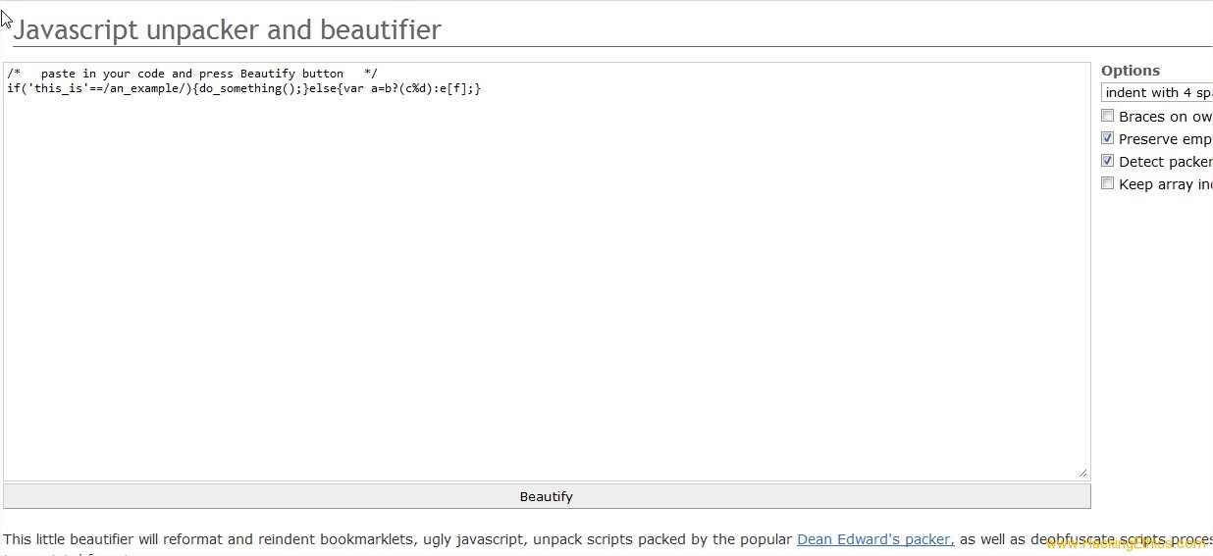The height and width of the screenshot is (556, 1213).
Task: Click the Options section heading
Action: point(1131,71)
